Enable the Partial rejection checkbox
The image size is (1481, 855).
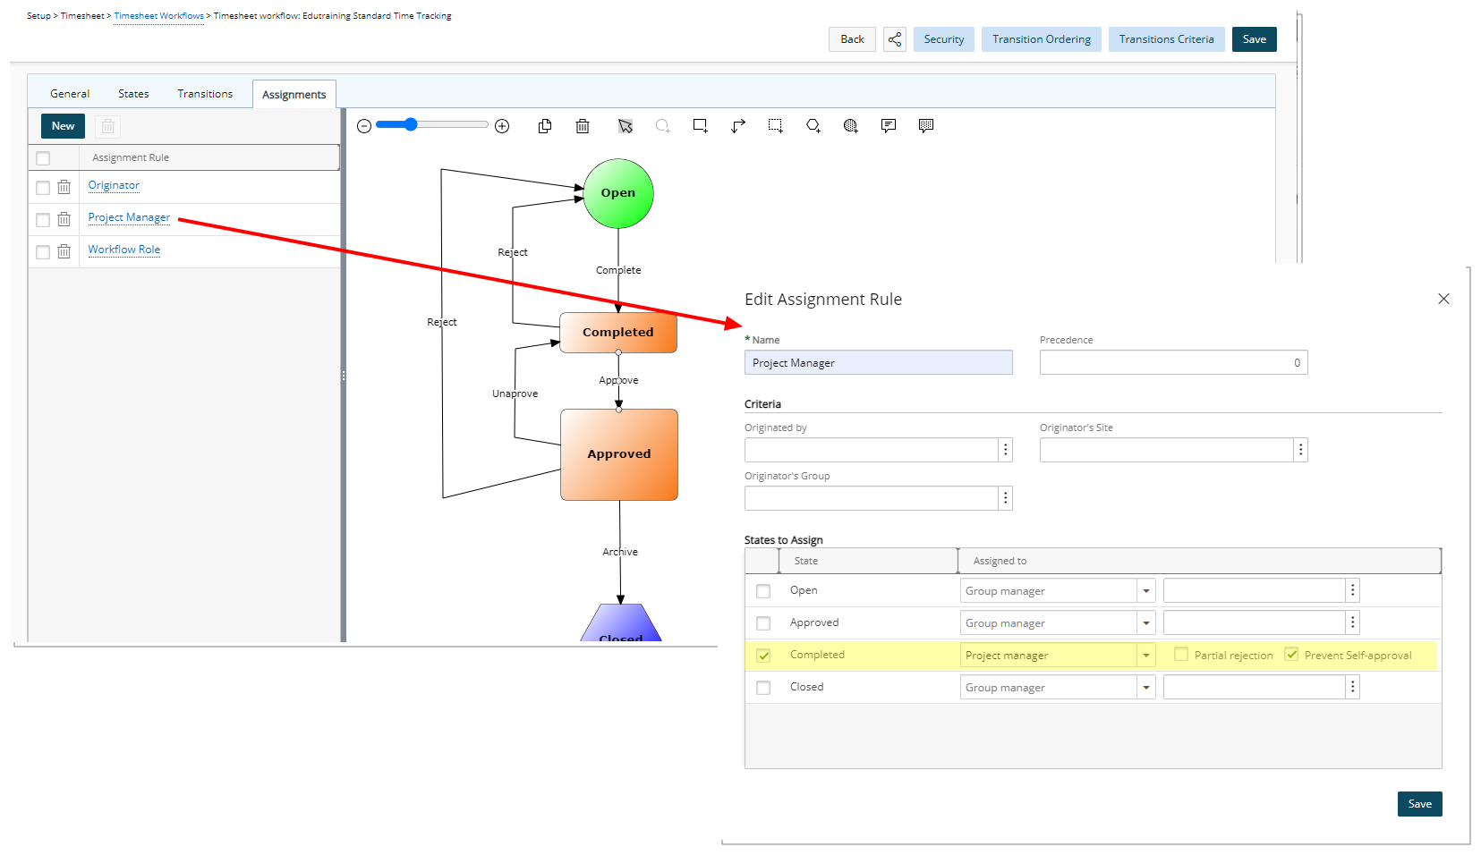1181,655
